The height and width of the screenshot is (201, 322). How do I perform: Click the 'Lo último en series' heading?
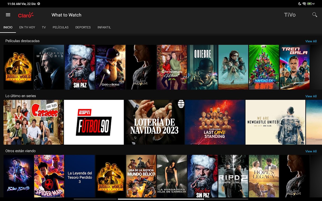click(x=21, y=96)
